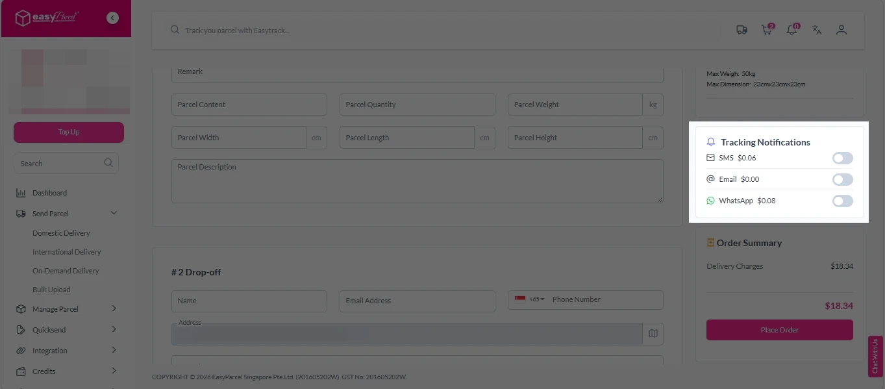Image resolution: width=885 pixels, height=389 pixels.
Task: Click the Parcel Content input field
Action: click(x=249, y=105)
